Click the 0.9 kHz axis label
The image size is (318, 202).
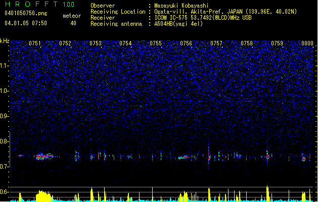pyautogui.click(x=5, y=116)
